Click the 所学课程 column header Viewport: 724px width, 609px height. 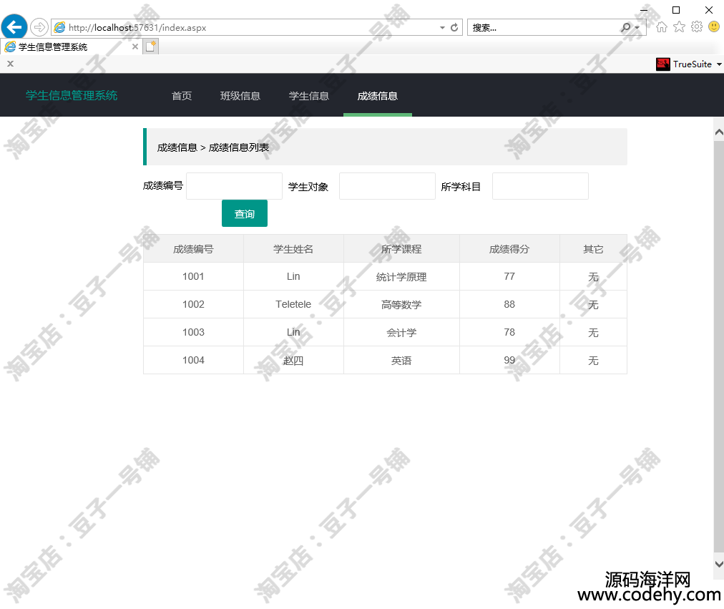click(401, 249)
